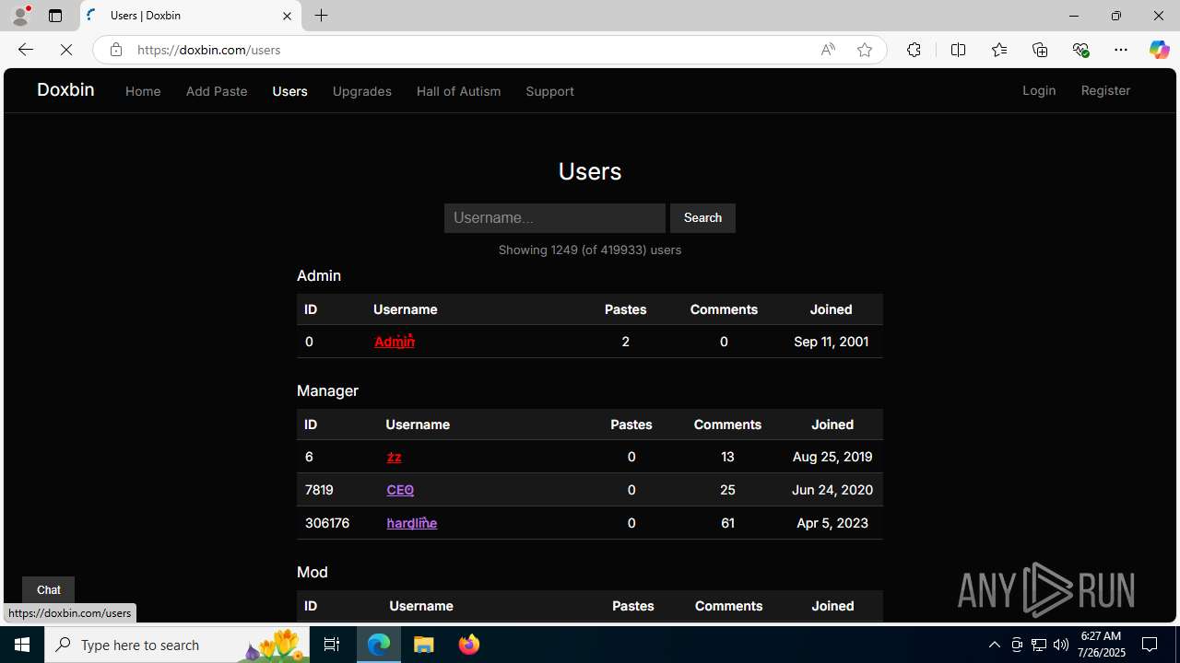Open a new tab with plus
The image size is (1180, 663).
[x=321, y=16]
